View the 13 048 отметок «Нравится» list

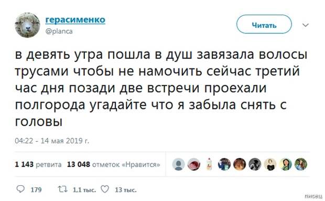pos(114,164)
